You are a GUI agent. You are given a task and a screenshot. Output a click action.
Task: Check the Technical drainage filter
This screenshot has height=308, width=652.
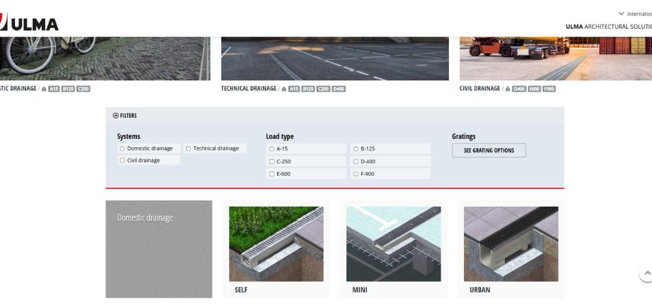(x=189, y=149)
